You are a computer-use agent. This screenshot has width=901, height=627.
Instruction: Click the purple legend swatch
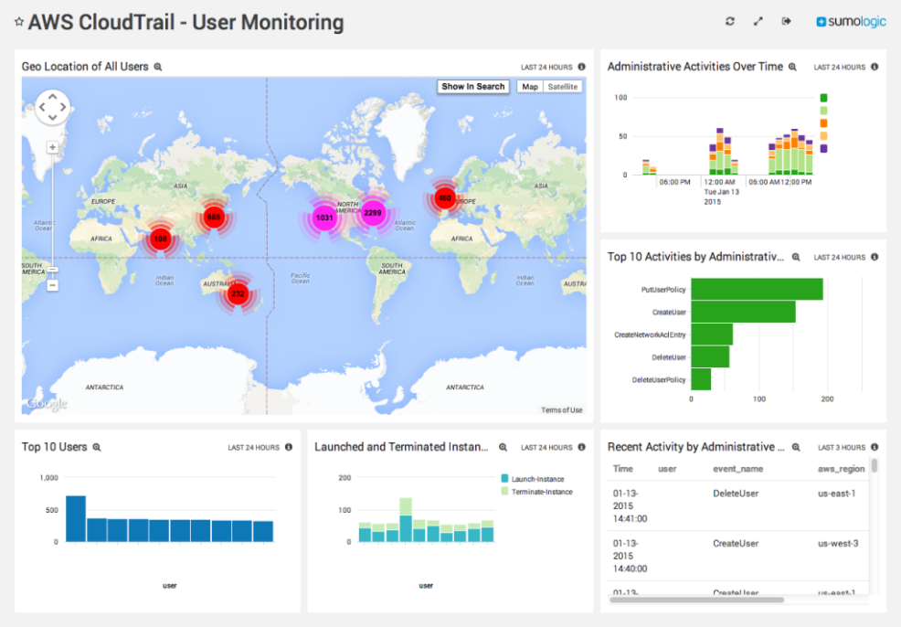(x=823, y=148)
